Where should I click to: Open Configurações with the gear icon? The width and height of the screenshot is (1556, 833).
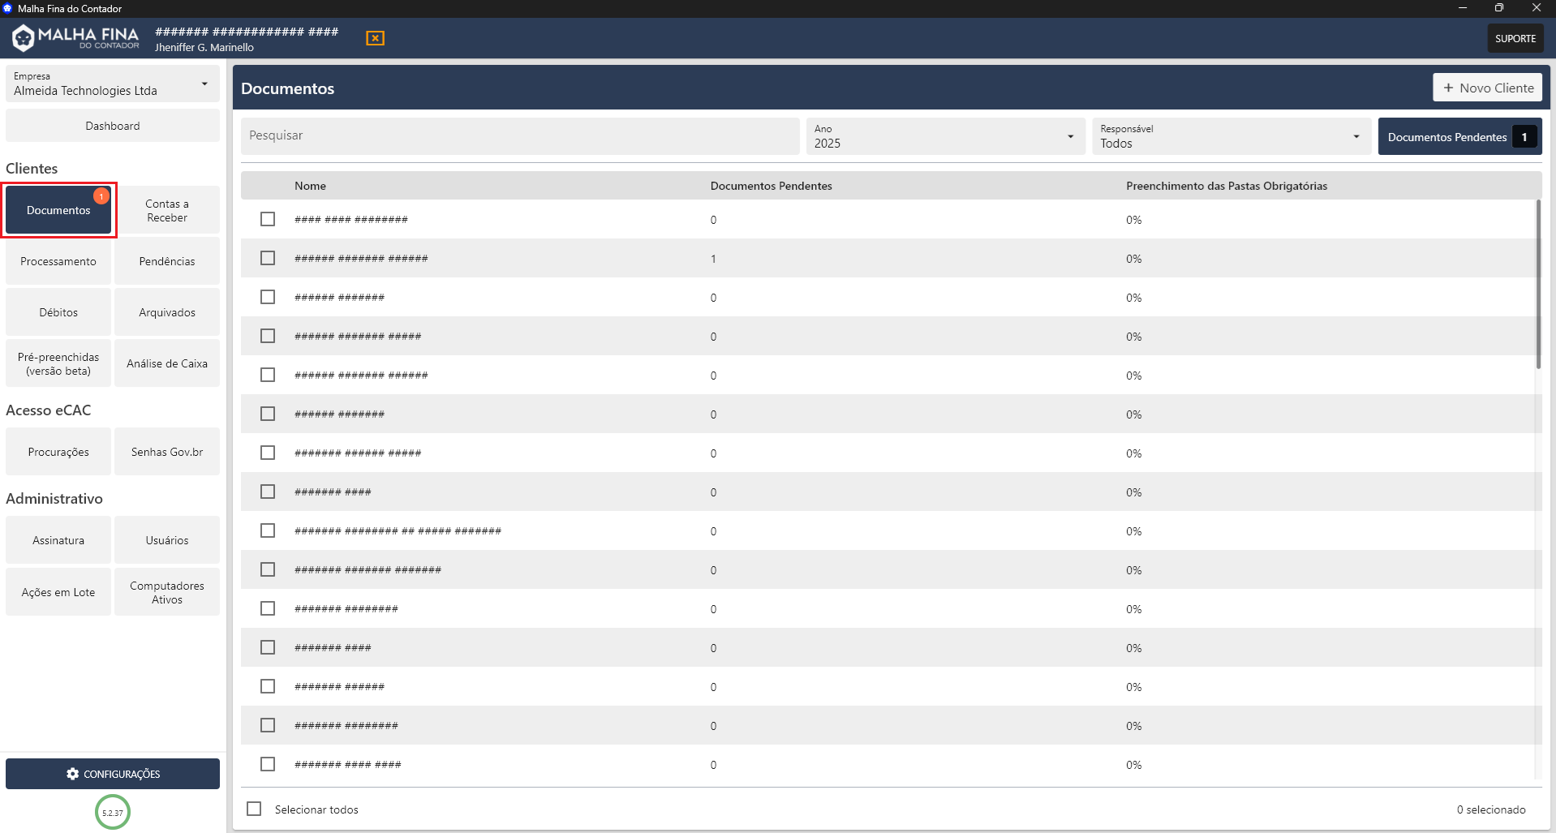pos(73,774)
